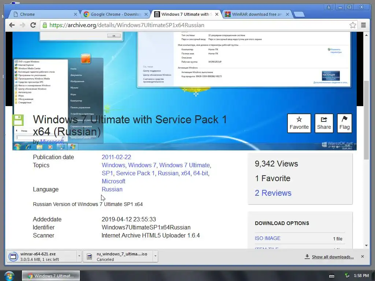Open the x64 topic link
This screenshot has width=375, height=281.
tap(186, 173)
